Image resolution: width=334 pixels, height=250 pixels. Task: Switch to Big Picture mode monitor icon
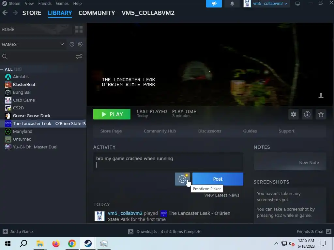(x=297, y=3)
